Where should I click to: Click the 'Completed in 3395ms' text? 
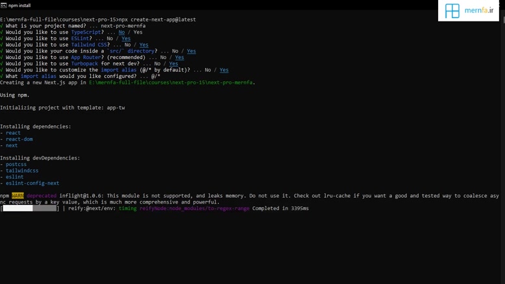(x=280, y=208)
